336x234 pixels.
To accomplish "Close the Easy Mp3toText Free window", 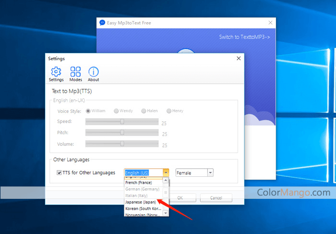I will pyautogui.click(x=270, y=23).
